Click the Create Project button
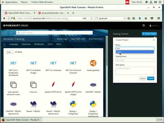This screenshot has width=164, height=123. click(x=149, y=34)
